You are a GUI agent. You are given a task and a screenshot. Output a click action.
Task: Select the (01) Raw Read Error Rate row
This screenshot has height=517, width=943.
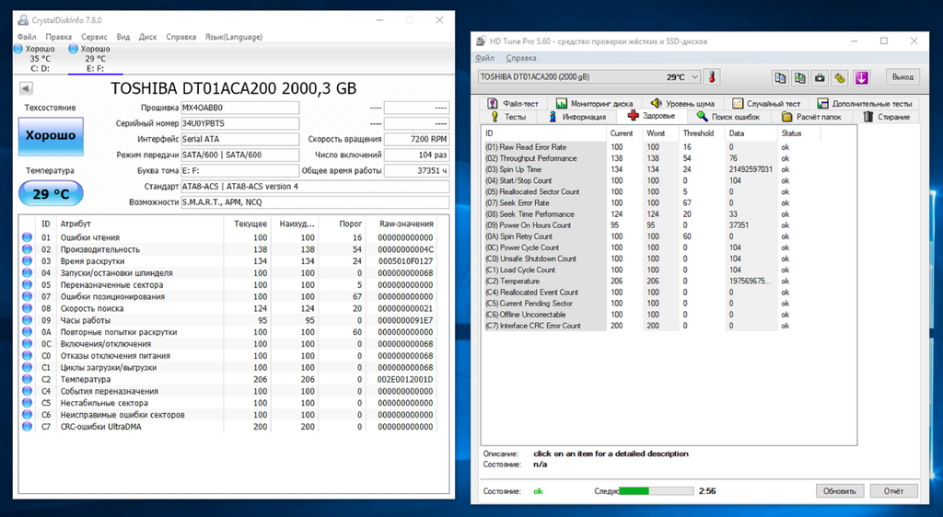(653, 147)
